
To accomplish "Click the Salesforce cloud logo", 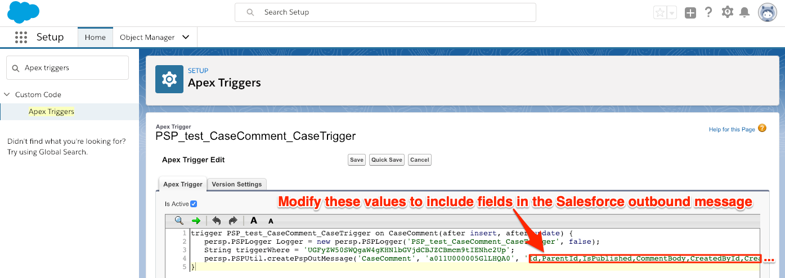I will pyautogui.click(x=23, y=12).
